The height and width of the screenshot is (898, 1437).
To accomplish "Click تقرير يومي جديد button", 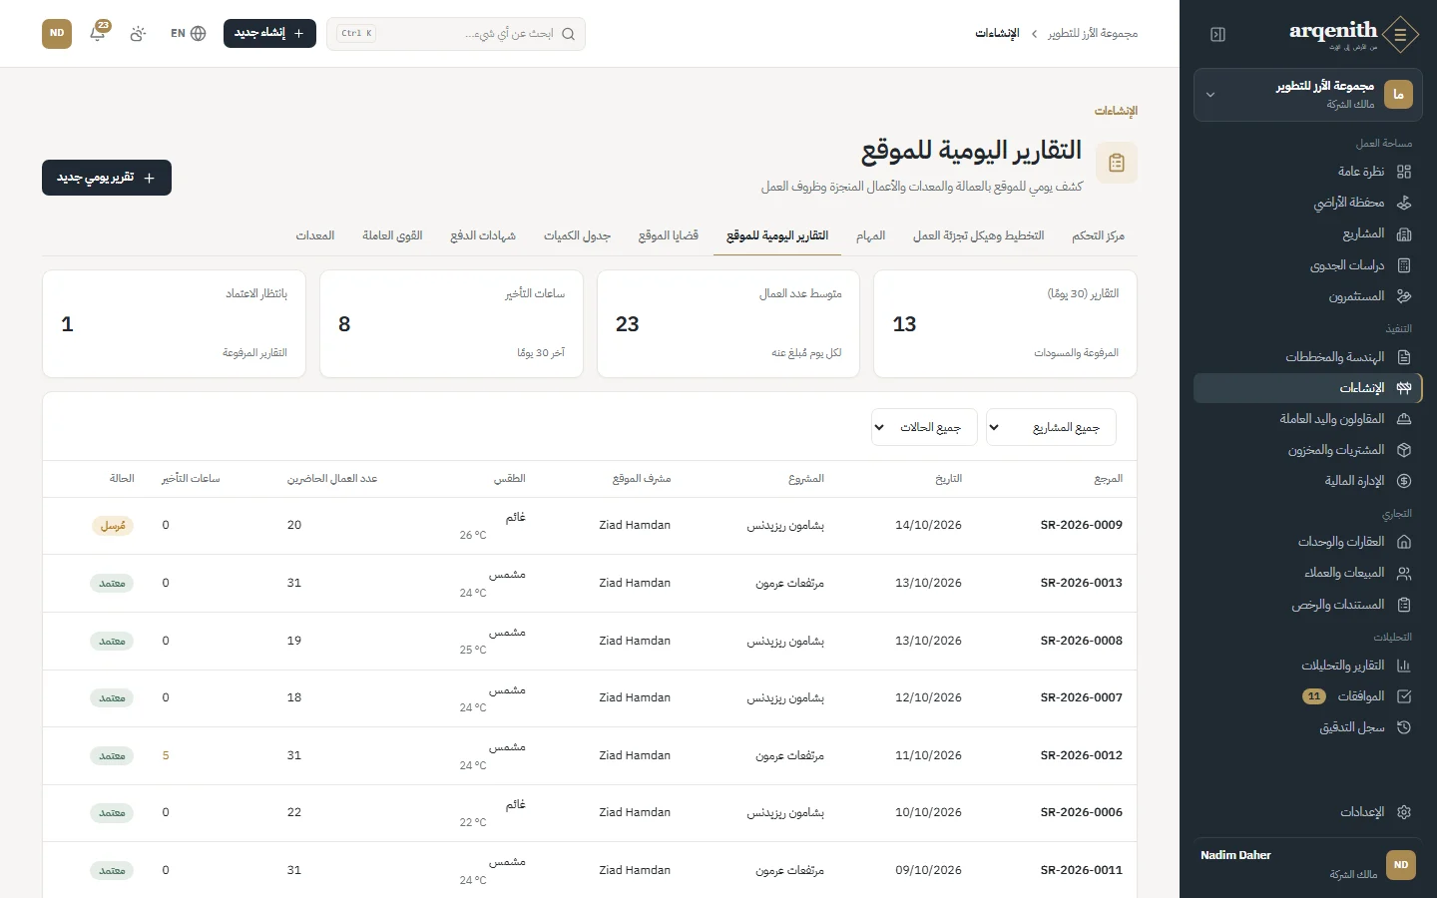I will pos(107,178).
